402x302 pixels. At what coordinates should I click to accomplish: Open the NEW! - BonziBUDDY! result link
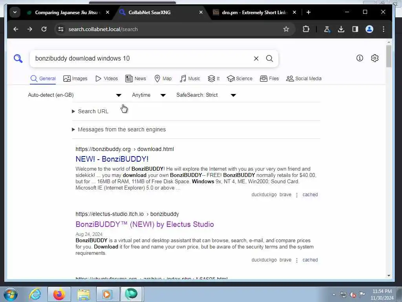112,159
